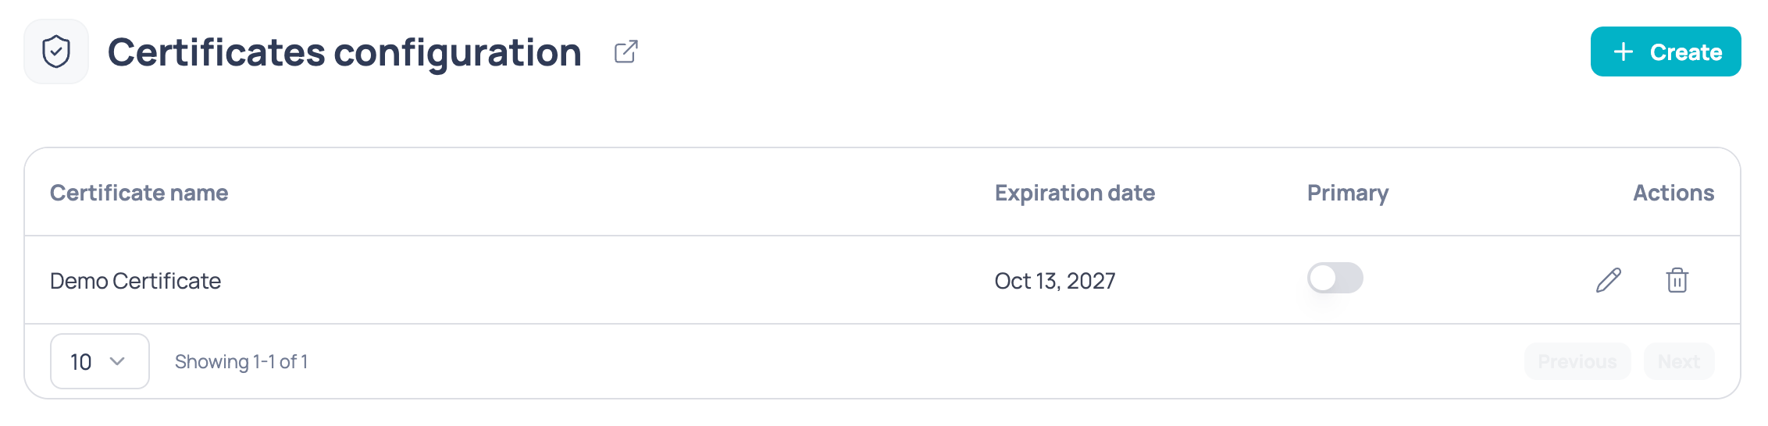The image size is (1768, 426).
Task: Go to Previous page of certificates
Action: [1577, 361]
